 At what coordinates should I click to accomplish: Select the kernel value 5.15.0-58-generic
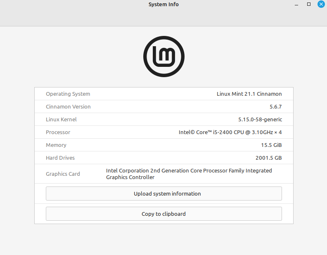pyautogui.click(x=260, y=119)
